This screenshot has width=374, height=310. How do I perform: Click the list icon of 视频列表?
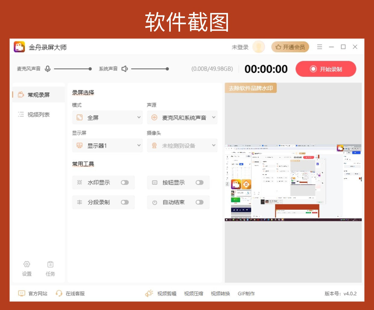tap(21, 114)
